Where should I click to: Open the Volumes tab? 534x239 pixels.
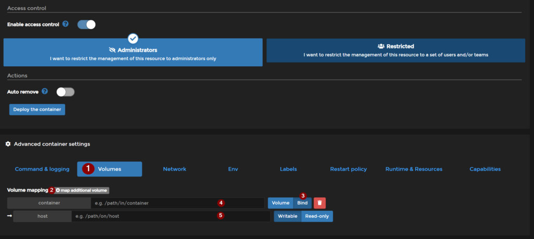110,169
